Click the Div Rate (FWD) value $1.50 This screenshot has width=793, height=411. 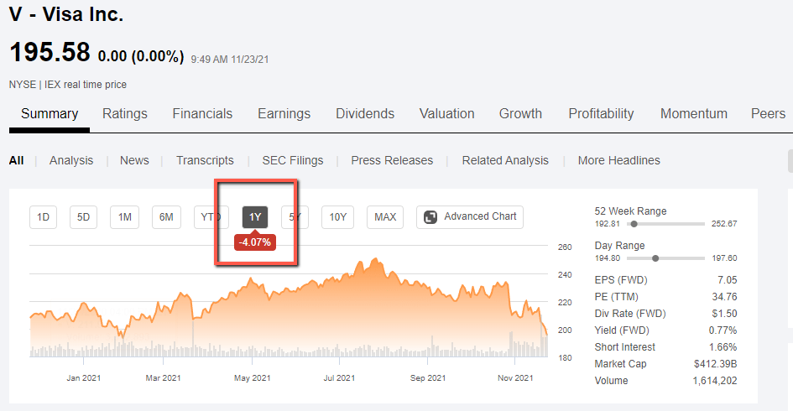724,314
